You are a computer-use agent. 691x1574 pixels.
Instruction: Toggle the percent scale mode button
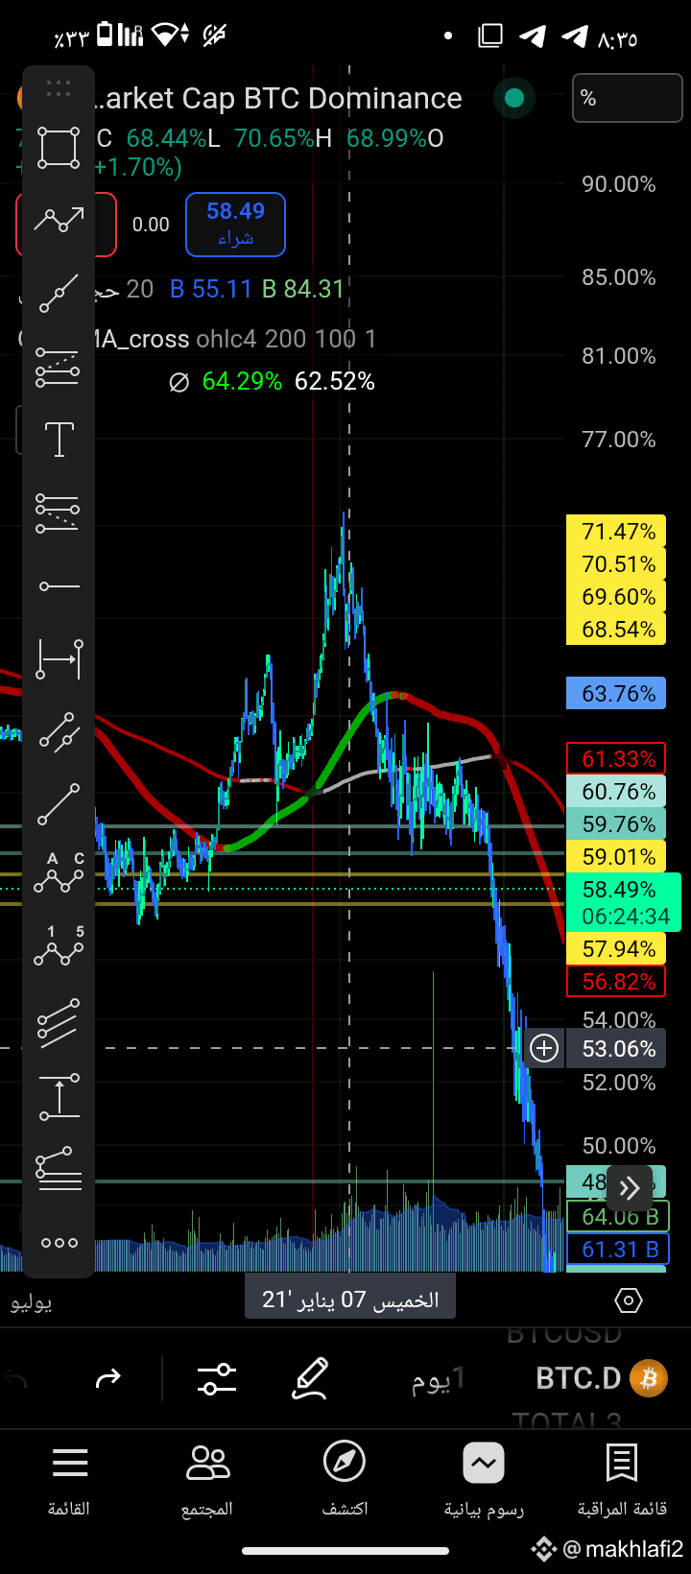pyautogui.click(x=628, y=98)
